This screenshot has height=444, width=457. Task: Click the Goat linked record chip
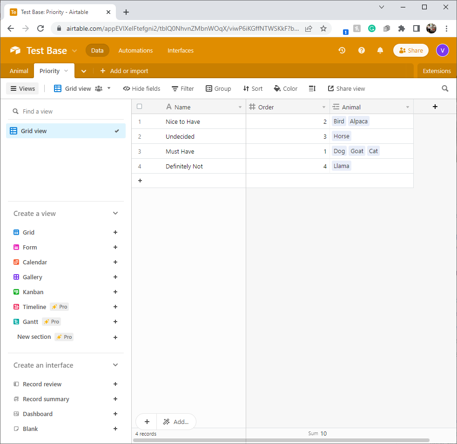[357, 151]
